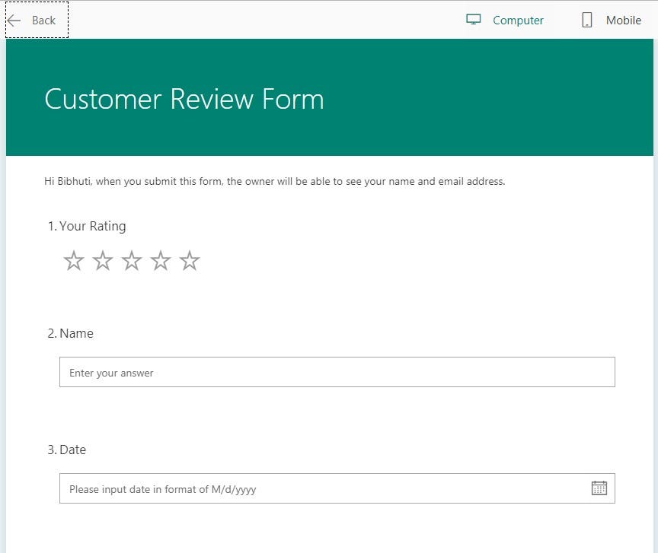
Task: Click the greeting text to Bibhuti
Action: 274,181
